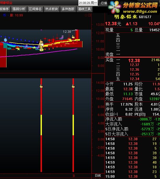The height and width of the screenshot is (179, 160).
Task: Click the 13.00 price axis label
Action: coord(100,25)
